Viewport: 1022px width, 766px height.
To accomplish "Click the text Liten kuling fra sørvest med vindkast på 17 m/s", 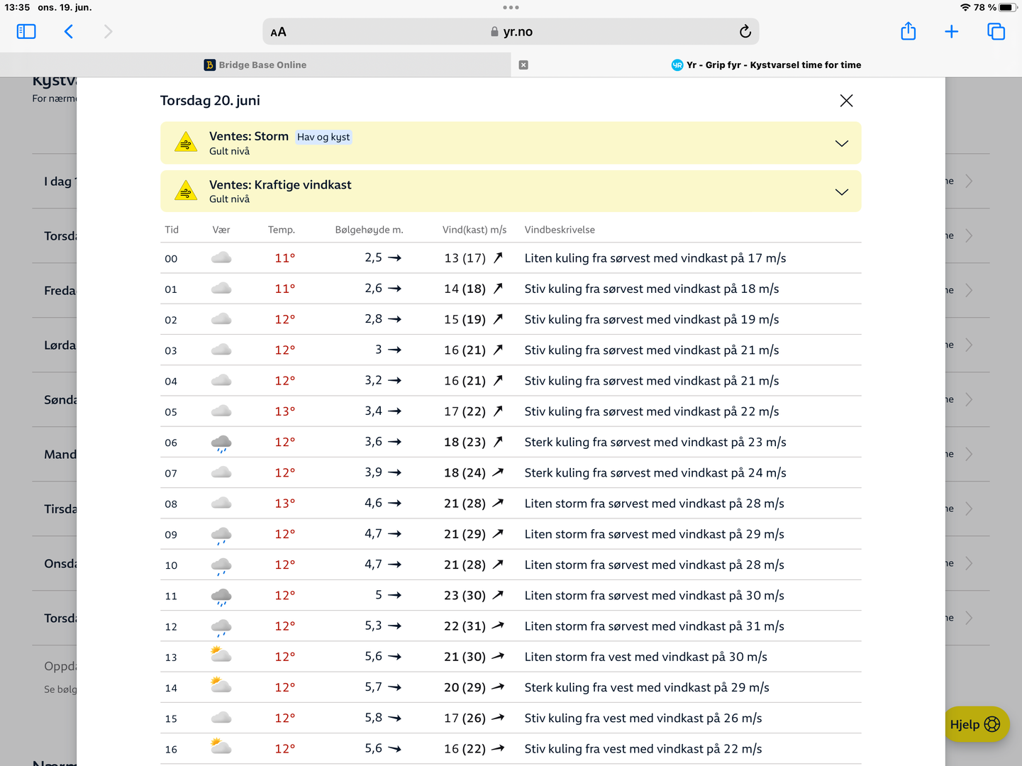I will click(x=655, y=258).
